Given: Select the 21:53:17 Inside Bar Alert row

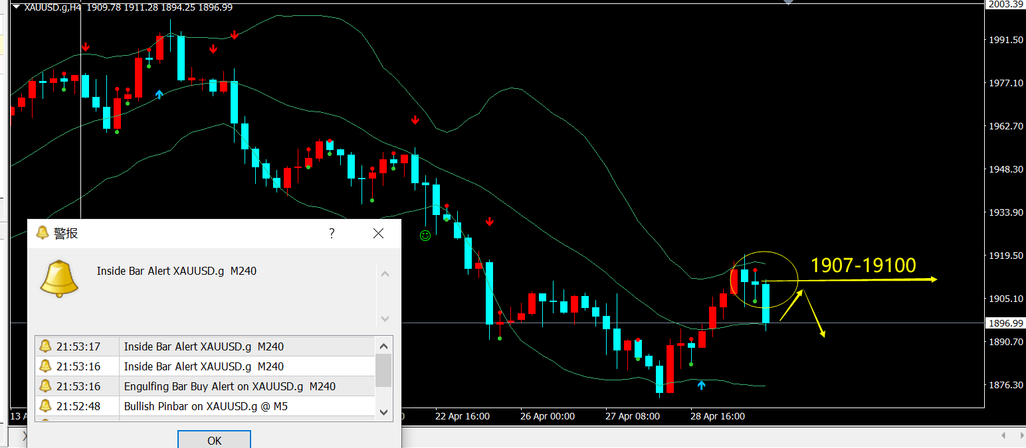Looking at the screenshot, I should [205, 346].
